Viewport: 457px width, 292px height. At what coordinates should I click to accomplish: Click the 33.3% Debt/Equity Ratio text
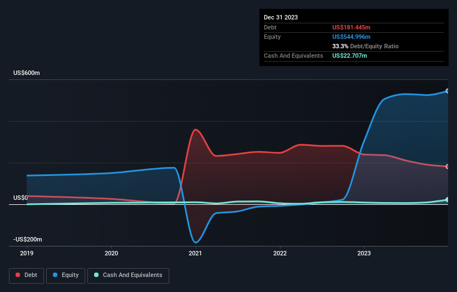pyautogui.click(x=365, y=46)
